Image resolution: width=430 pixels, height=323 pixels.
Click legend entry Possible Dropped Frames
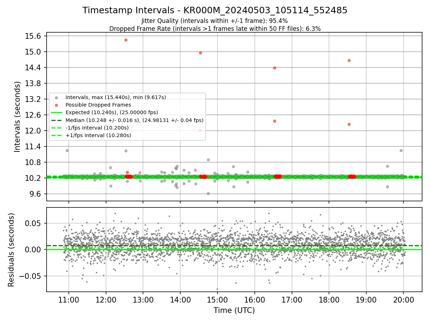[98, 105]
